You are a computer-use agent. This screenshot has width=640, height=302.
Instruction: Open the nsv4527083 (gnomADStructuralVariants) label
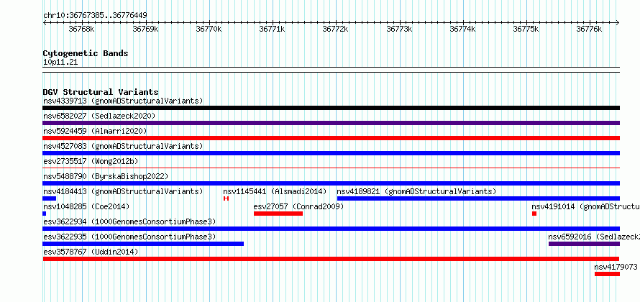click(x=123, y=146)
